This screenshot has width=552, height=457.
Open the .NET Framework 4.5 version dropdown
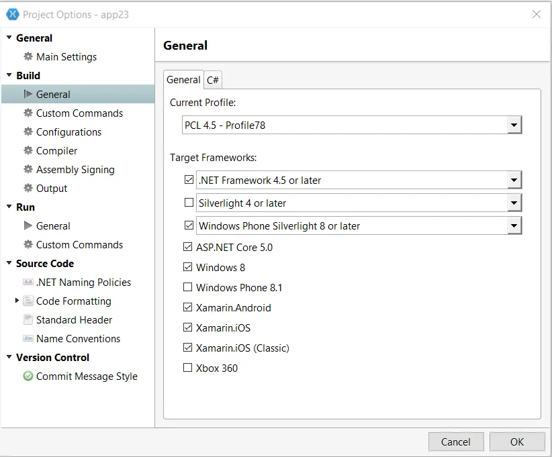514,180
